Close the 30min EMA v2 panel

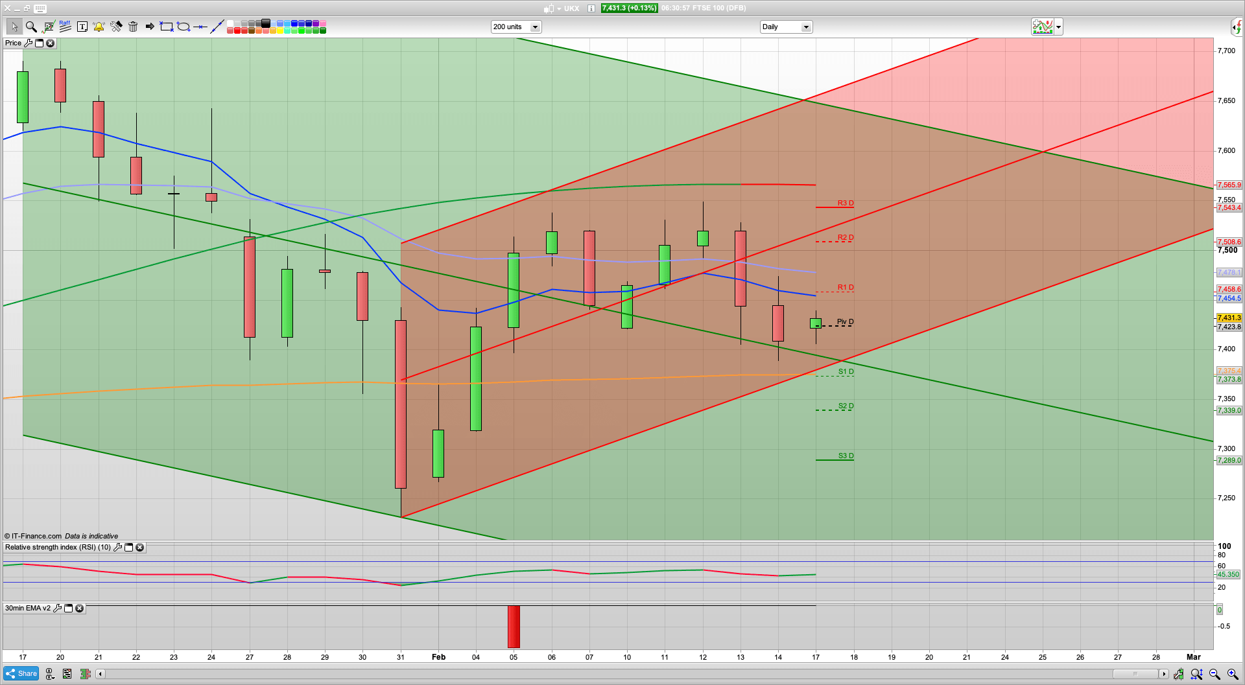coord(80,609)
